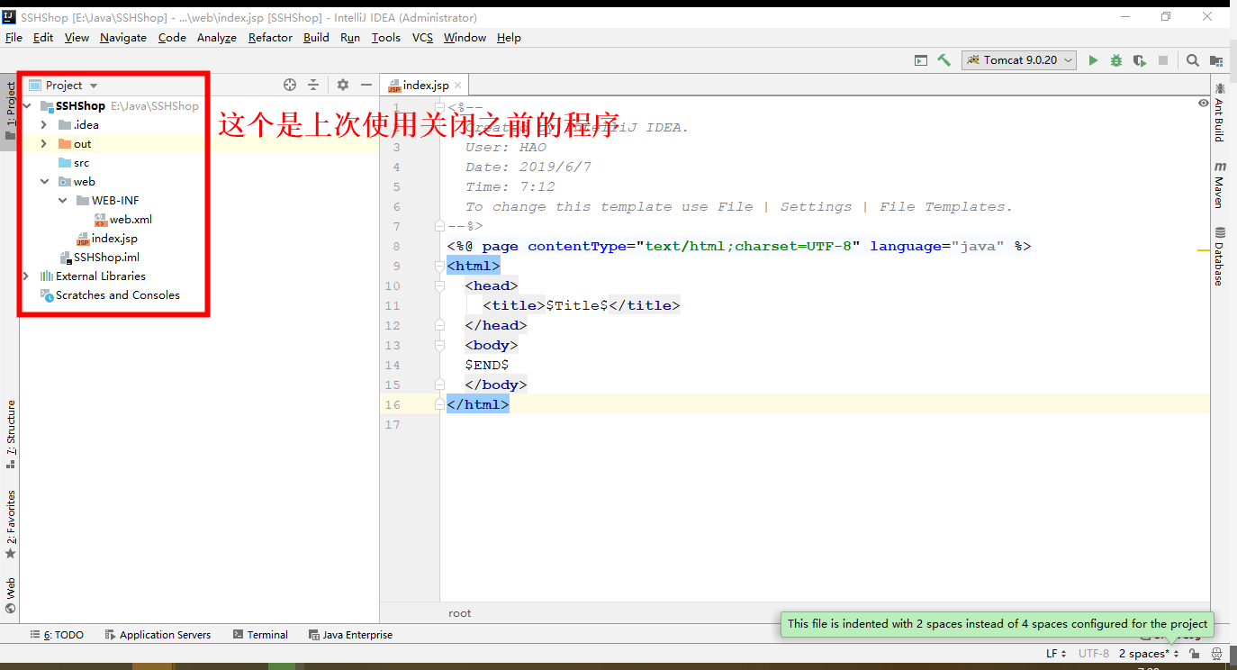Viewport: 1237px width, 670px height.
Task: Open the LF line separator selector
Action: click(x=1056, y=654)
